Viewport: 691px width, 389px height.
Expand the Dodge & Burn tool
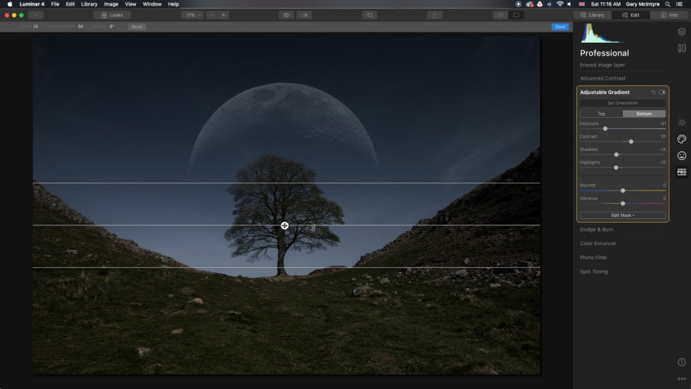[596, 229]
